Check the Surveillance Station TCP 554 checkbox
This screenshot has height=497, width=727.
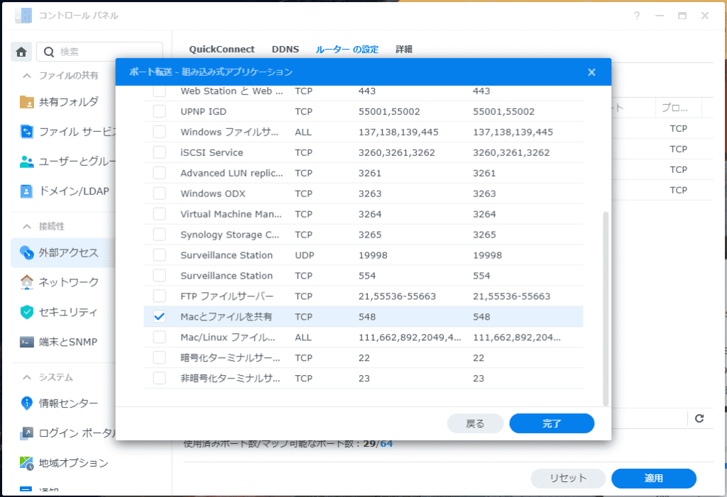pos(160,276)
